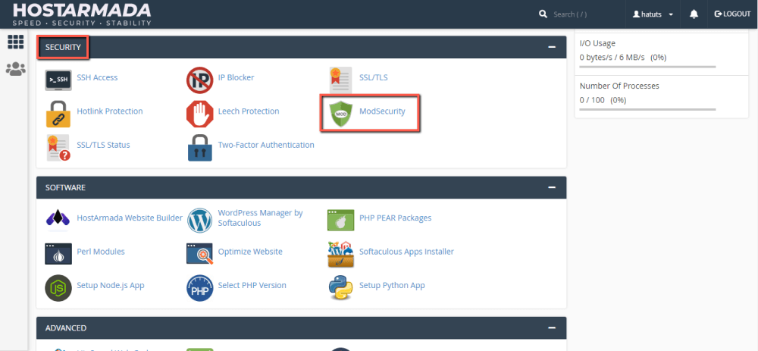Viewport: 758px width, 351px height.
Task: Click the Hotlink Protection padlock icon
Action: (58, 114)
